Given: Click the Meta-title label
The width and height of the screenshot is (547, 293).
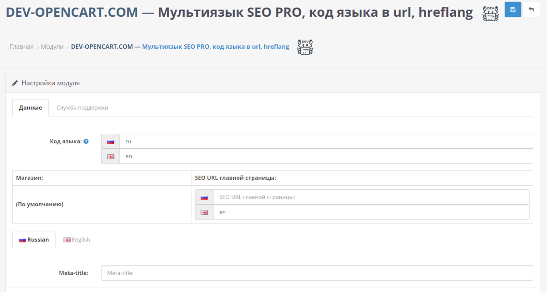Looking at the screenshot, I should 73,273.
